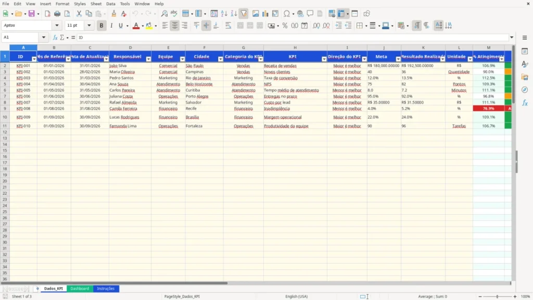This screenshot has width=533, height=300.
Task: Toggle Wrap Text
Action: [x=228, y=26]
